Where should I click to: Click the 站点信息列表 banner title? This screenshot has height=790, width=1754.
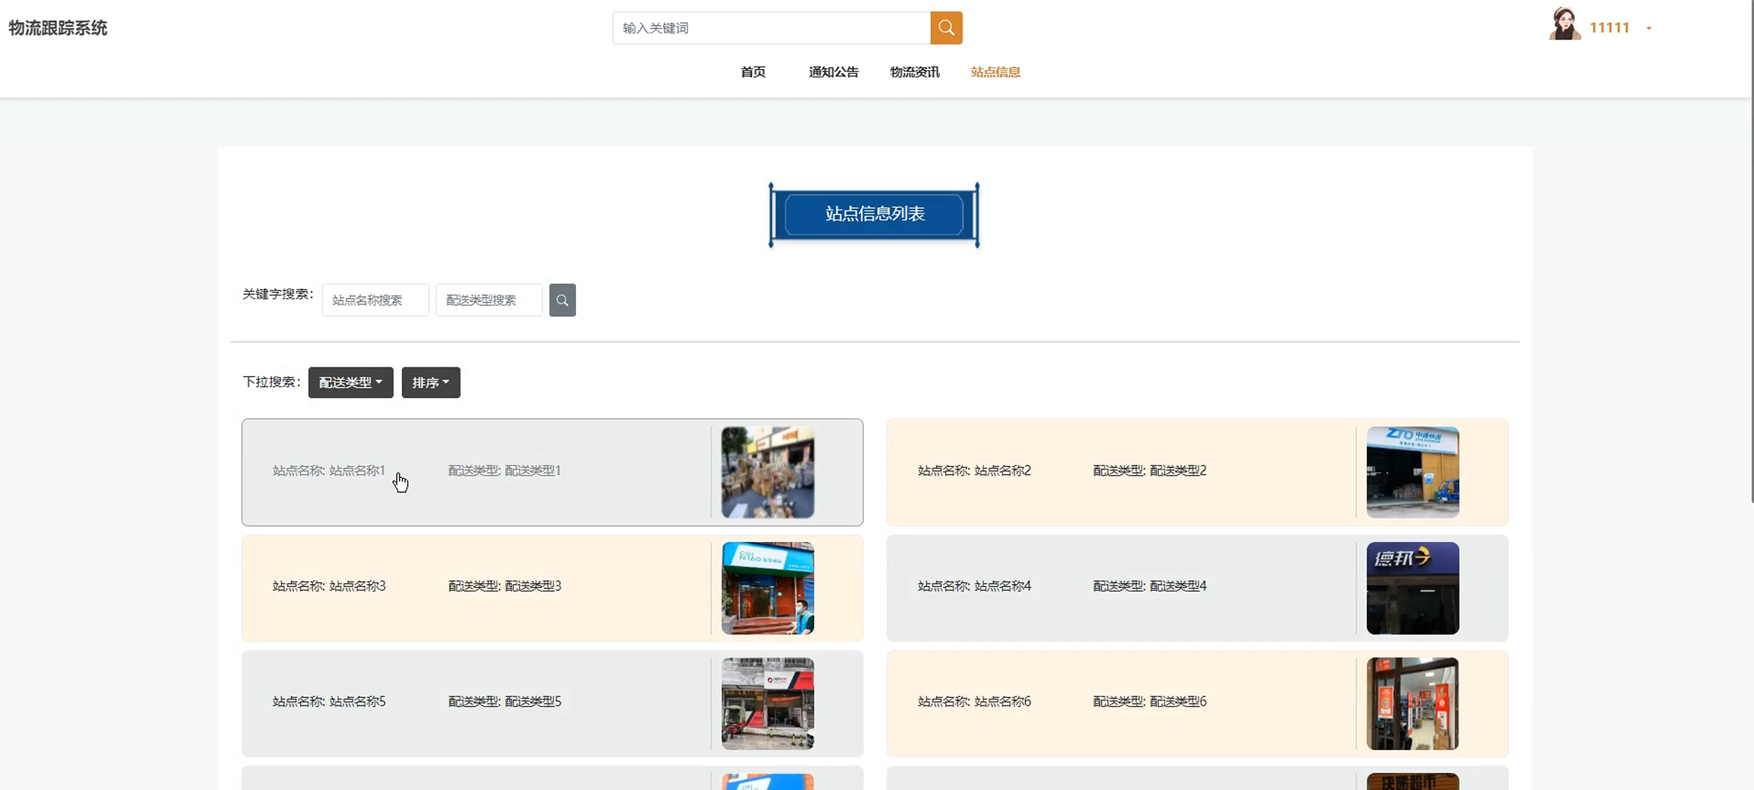874,214
